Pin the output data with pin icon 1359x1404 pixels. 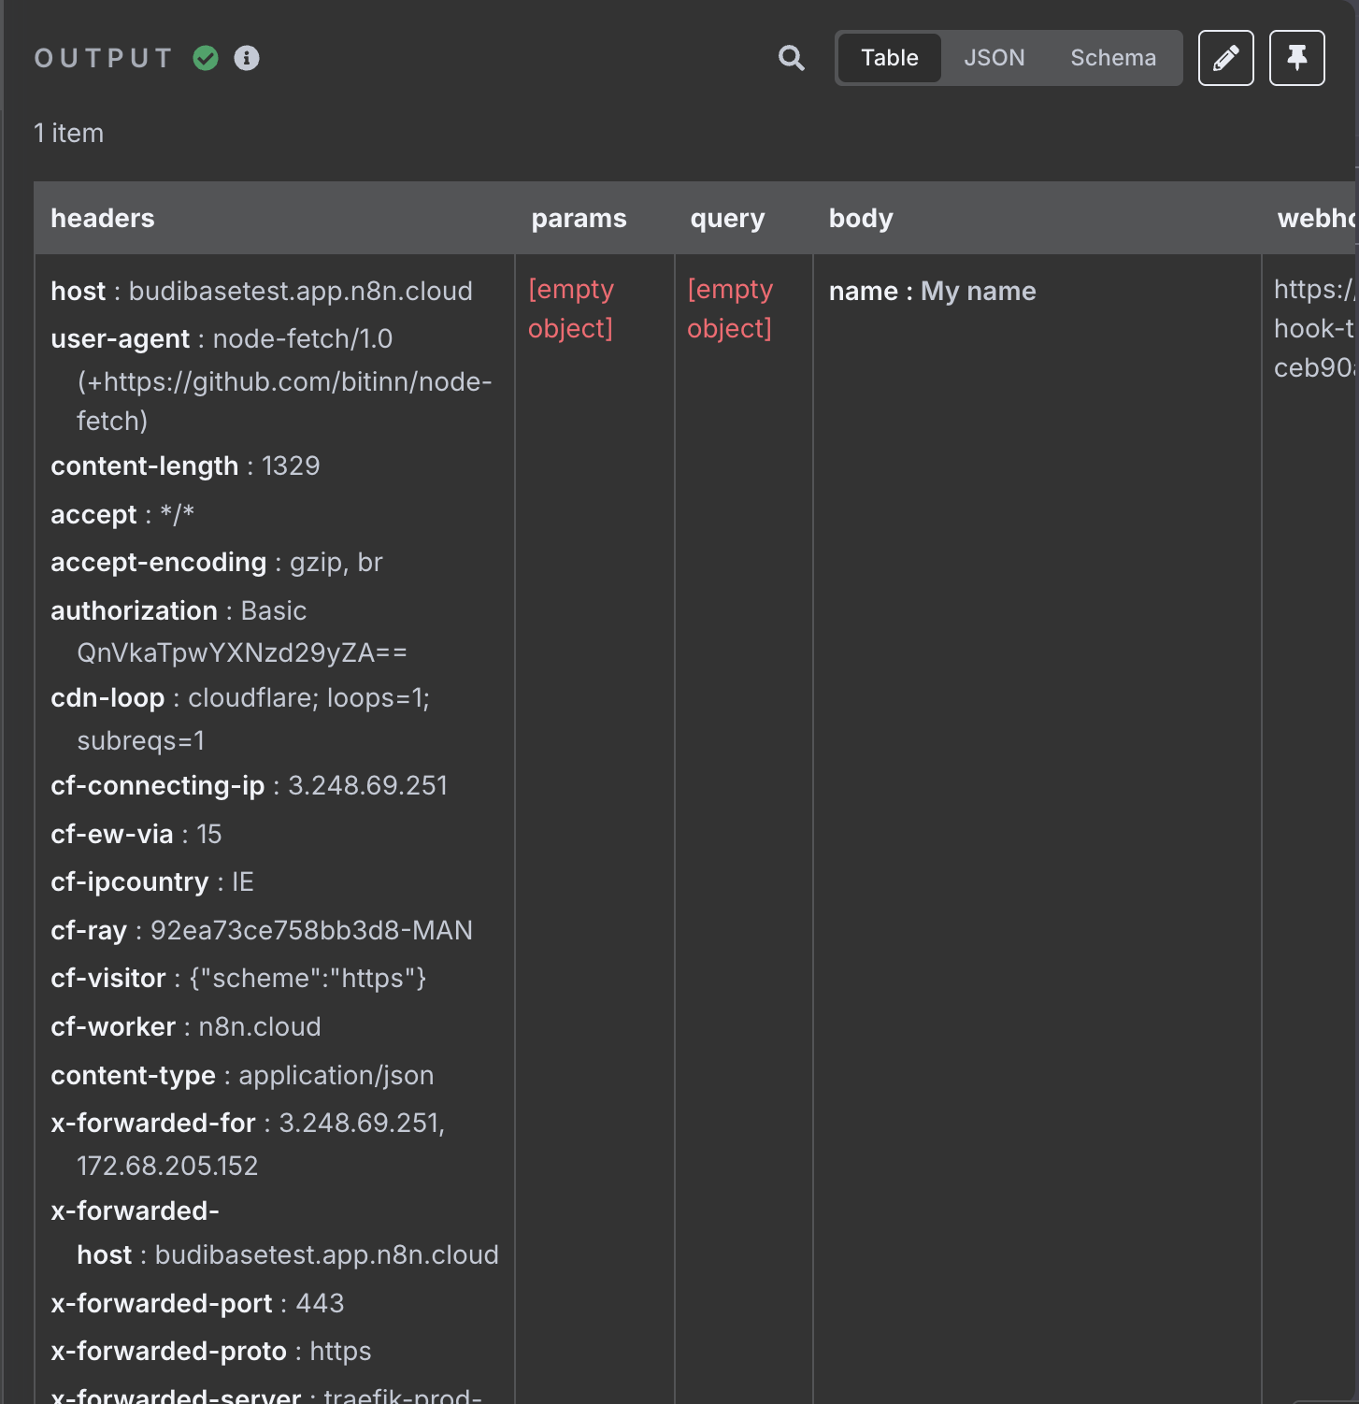click(x=1296, y=58)
